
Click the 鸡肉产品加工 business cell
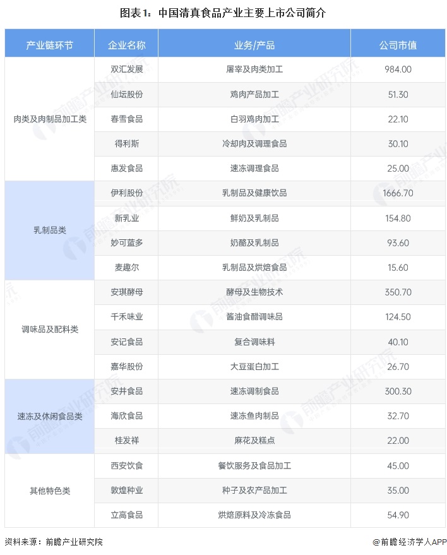coord(254,95)
